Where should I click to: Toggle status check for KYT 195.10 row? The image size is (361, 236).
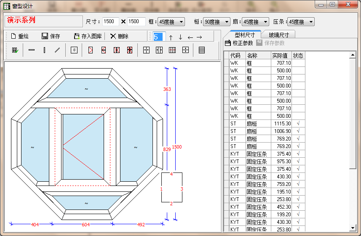pyautogui.click(x=298, y=191)
